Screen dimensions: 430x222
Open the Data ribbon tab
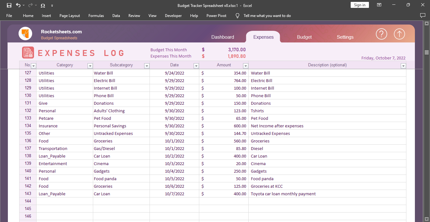point(116,16)
